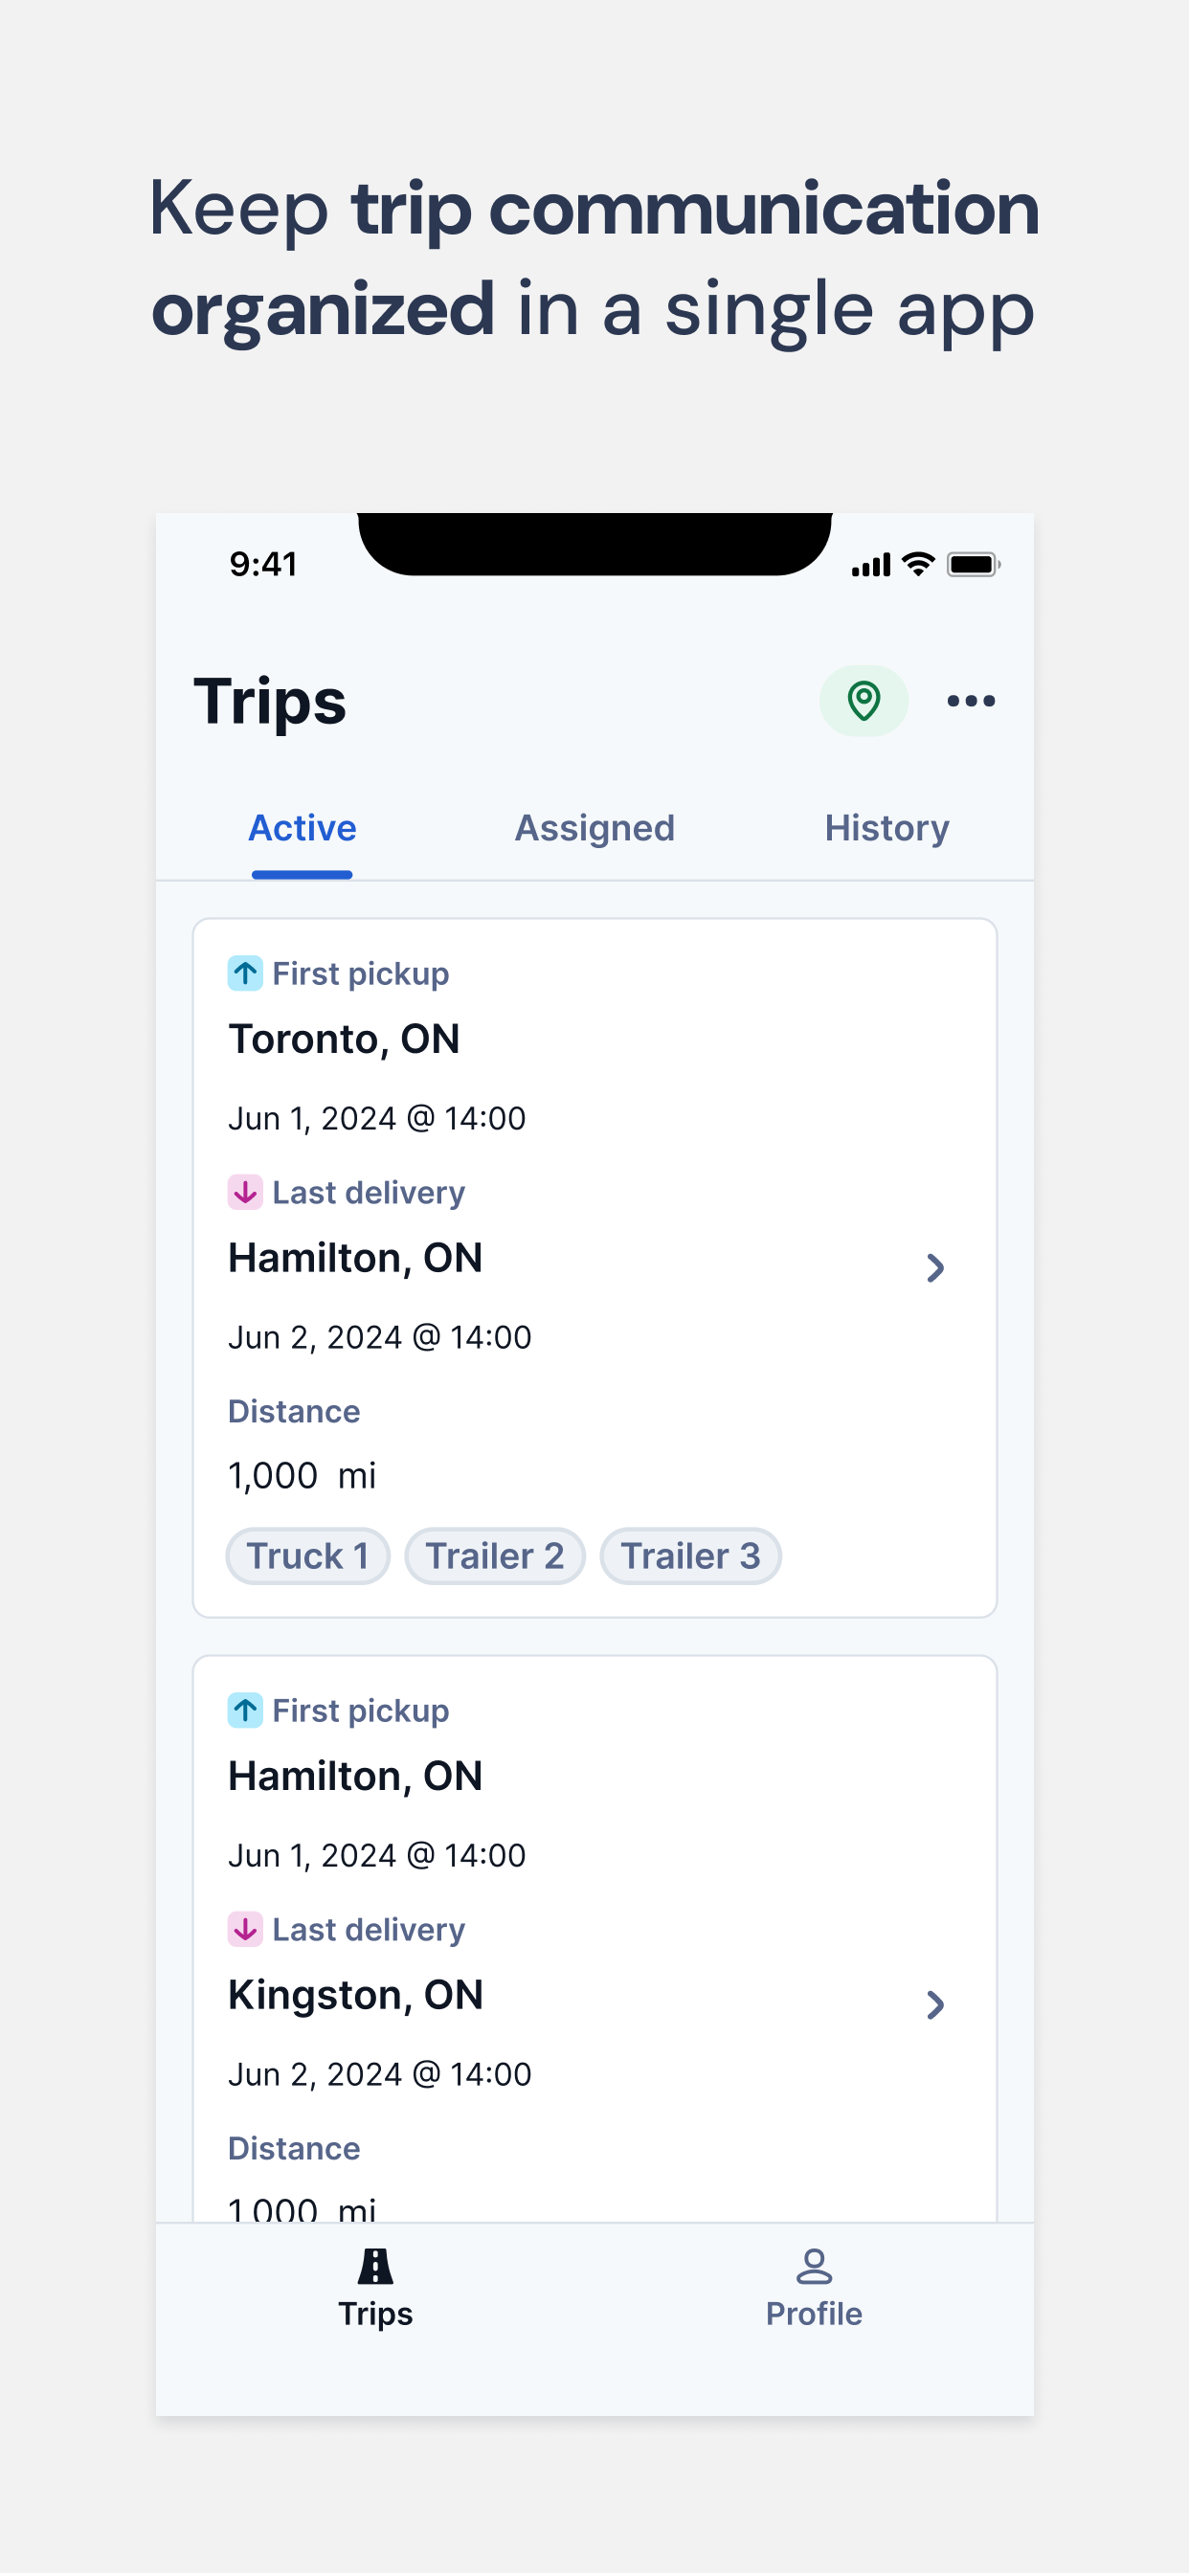The image size is (1189, 2573).
Task: Tap the Trips page heading
Action: 270,703
